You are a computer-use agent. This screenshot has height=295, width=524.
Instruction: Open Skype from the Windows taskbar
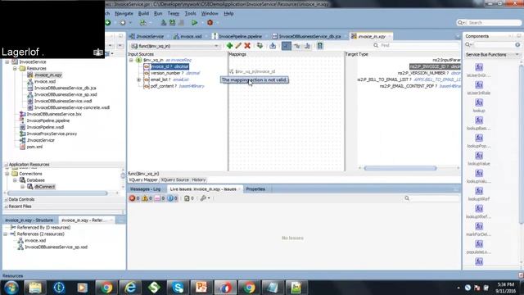178,288
